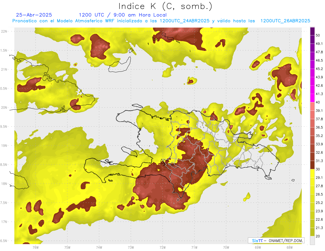Screen dimensions: 325x251
Task: Click the legend value '41.3'
Action: (319, 94)
